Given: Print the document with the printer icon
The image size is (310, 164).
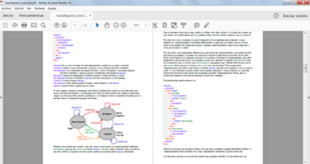Looking at the screenshot, I should tap(24, 25).
